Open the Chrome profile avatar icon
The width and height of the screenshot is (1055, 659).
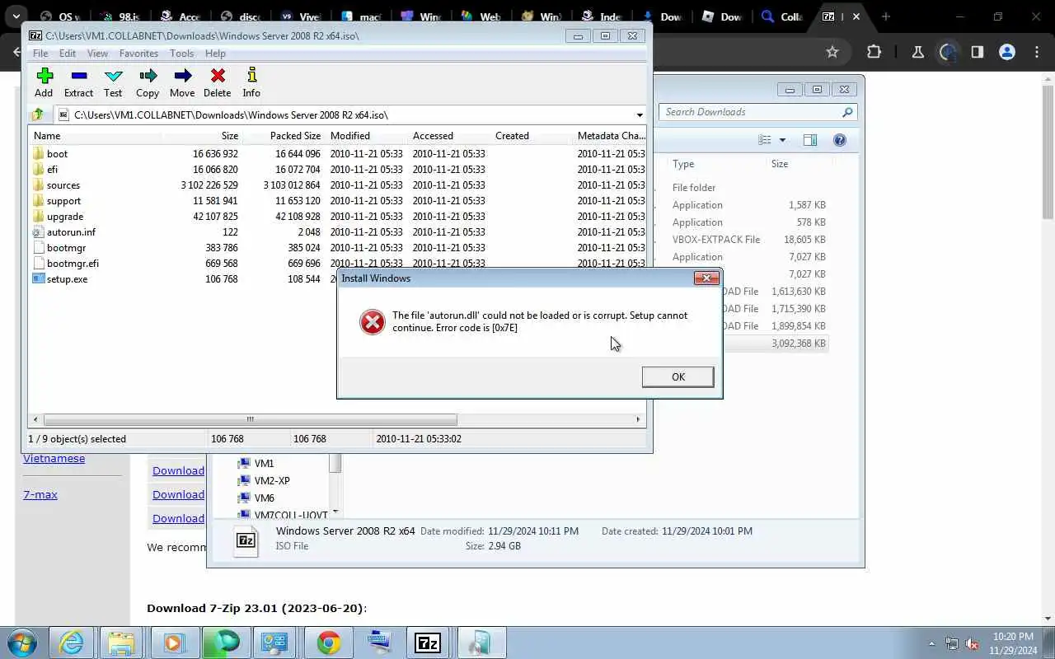pyautogui.click(x=1006, y=52)
